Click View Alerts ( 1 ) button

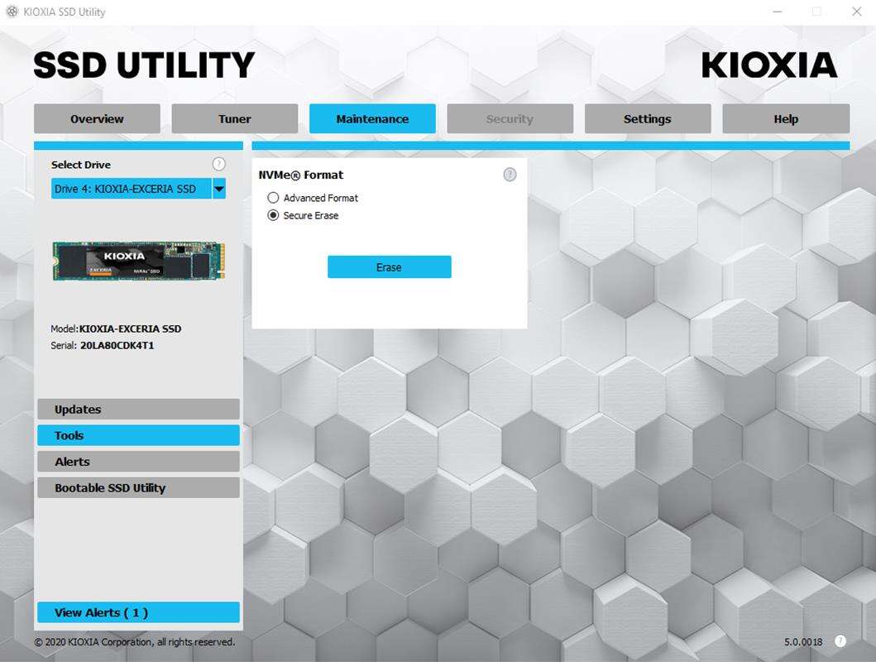click(138, 612)
